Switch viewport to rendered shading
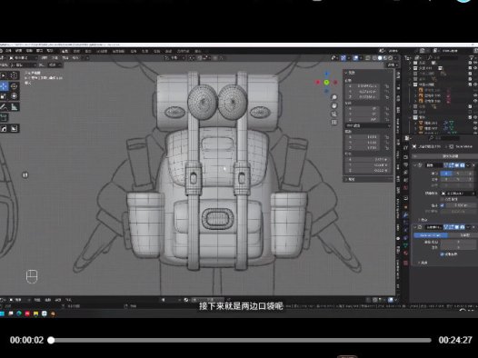478x358 pixels. 390,58
